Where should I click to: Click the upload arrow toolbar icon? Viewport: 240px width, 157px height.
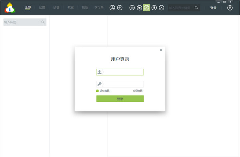pyautogui.click(x=112, y=8)
